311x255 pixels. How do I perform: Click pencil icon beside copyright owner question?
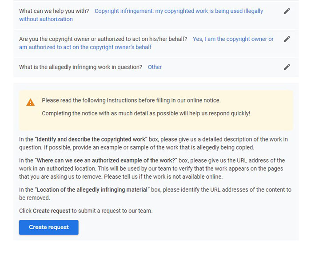tap(287, 39)
